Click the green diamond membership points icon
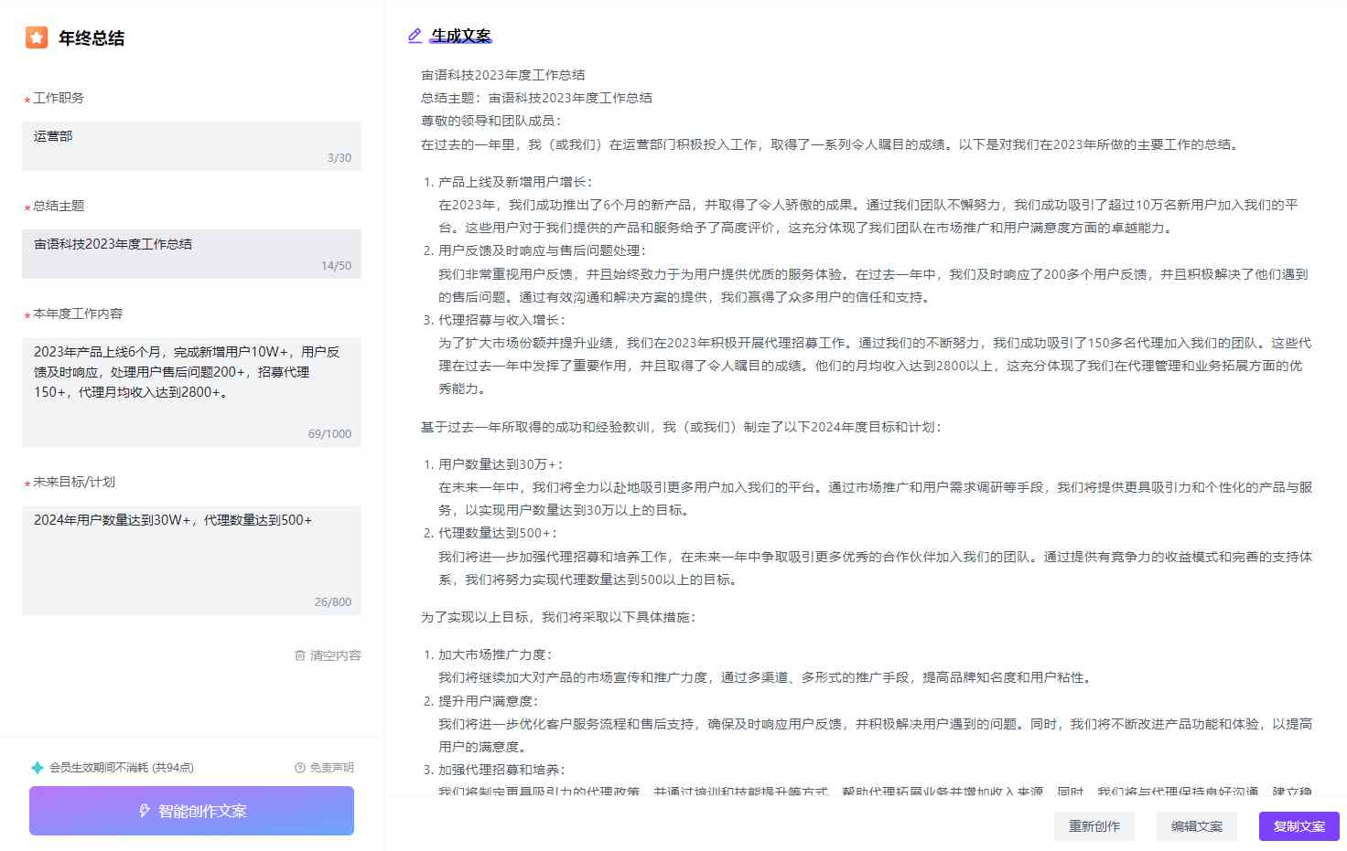The height and width of the screenshot is (851, 1347). tap(38, 768)
